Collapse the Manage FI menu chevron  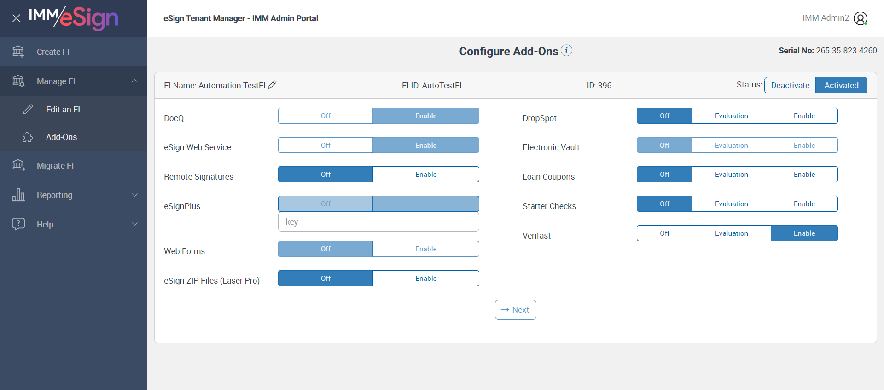pyautogui.click(x=134, y=81)
